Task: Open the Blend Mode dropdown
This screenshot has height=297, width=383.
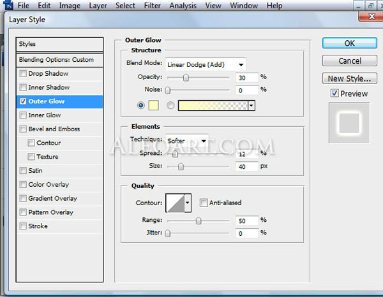Action: (206, 64)
